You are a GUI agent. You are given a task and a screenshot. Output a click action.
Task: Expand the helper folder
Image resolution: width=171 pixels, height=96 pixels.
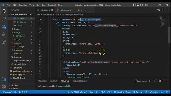point(17,29)
